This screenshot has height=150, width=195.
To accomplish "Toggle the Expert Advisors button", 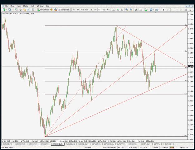I will point(62,10).
